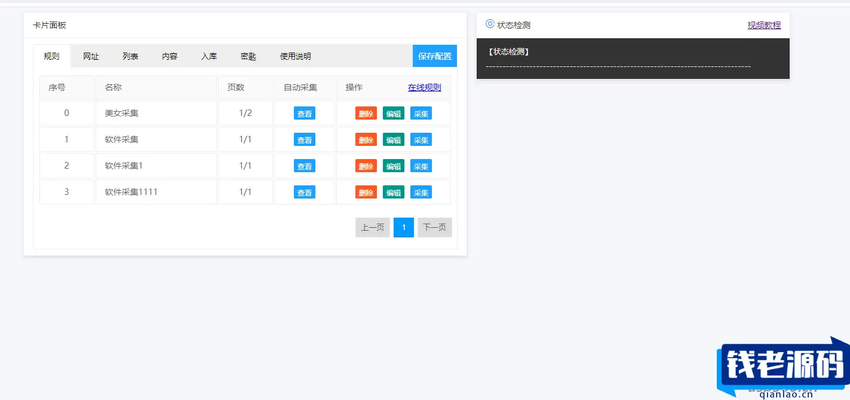Click 查看 for 软件采集1111
Image resolution: width=850 pixels, height=400 pixels.
[x=305, y=193]
